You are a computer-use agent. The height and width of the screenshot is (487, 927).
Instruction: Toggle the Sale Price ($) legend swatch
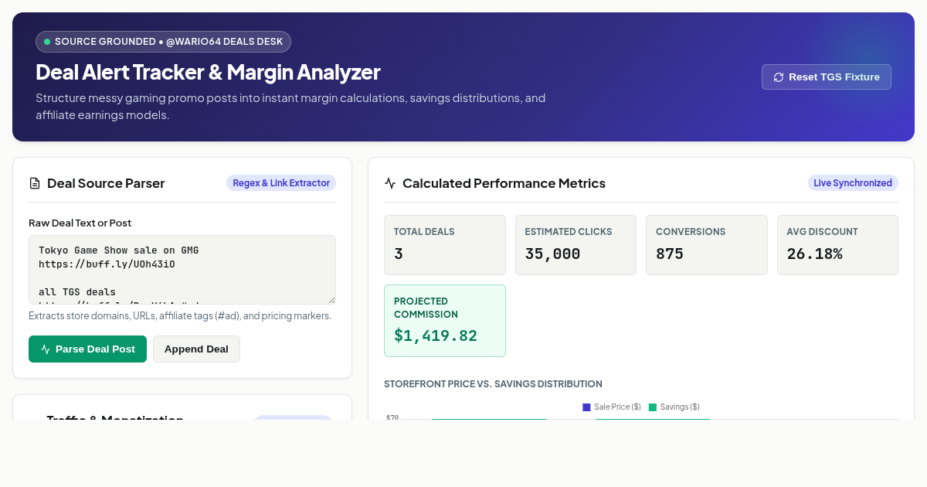point(586,407)
